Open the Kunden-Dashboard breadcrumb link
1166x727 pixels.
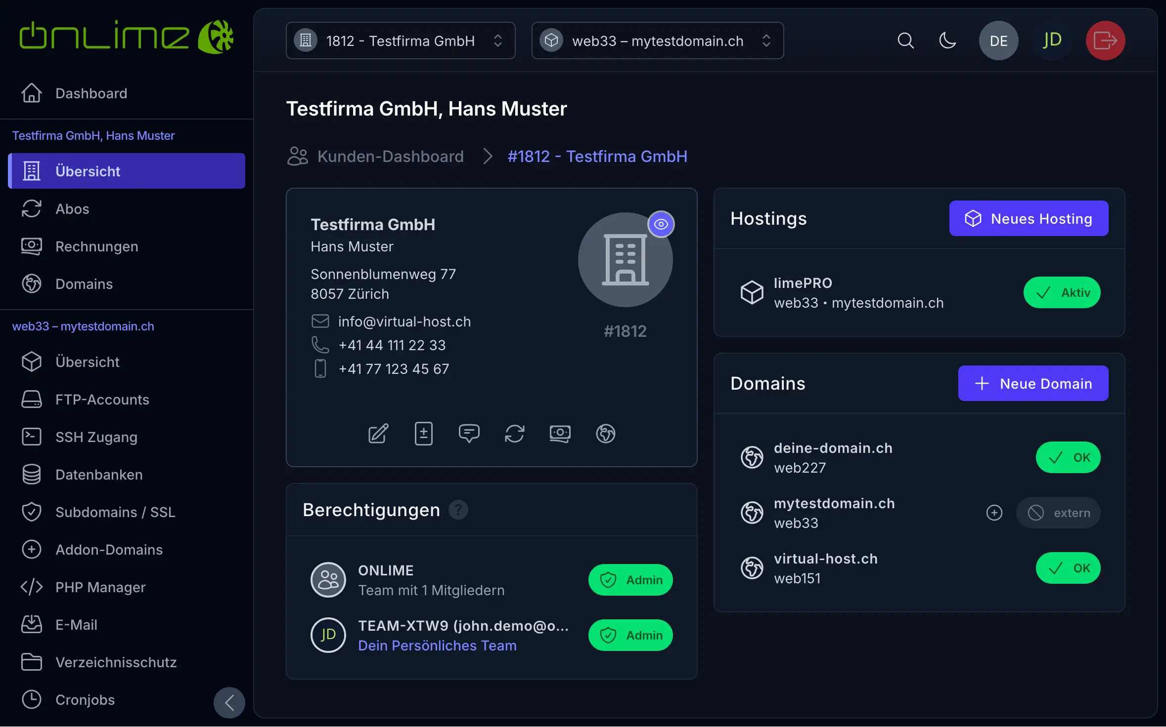390,156
